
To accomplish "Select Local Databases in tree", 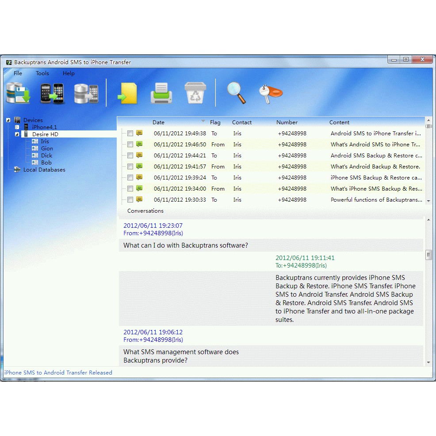I will coord(44,170).
